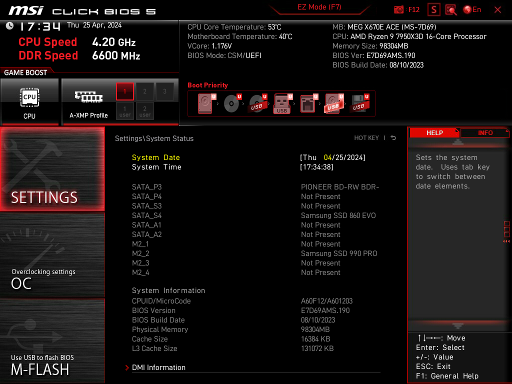Switch to EZ Mode (F7)
512x384 pixels.
[x=319, y=7]
